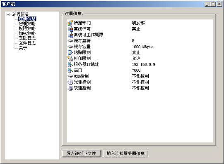This screenshot has height=164, width=224.
Task: Open 登陆日志 in the tree
Action: tap(27, 38)
